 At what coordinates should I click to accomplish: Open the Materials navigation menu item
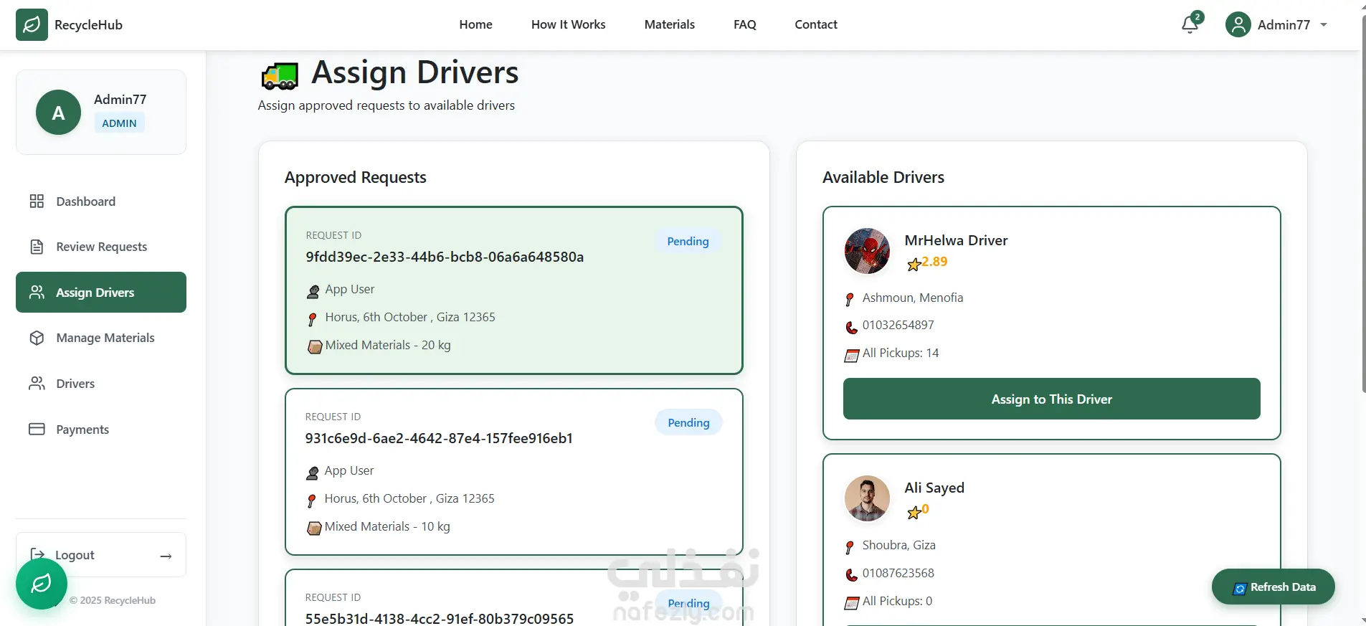pyautogui.click(x=669, y=24)
